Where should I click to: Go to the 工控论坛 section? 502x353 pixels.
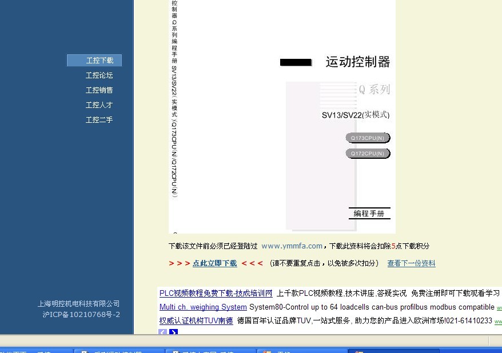point(99,75)
